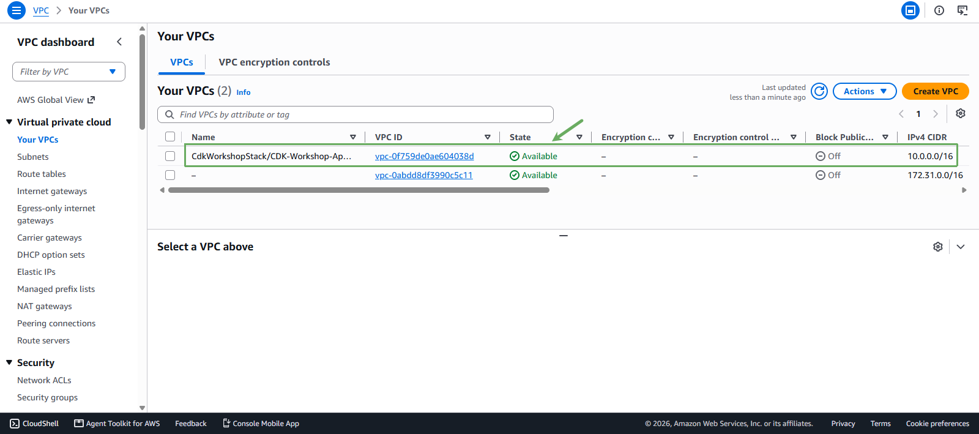
Task: Open the Info link beside Your VPCs
Action: (x=244, y=92)
